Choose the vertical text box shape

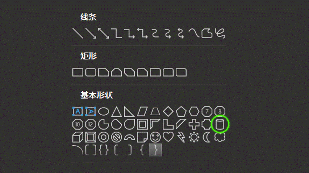91,111
